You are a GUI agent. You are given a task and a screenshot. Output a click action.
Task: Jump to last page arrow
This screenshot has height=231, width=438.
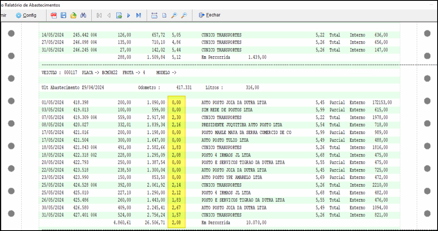138,15
